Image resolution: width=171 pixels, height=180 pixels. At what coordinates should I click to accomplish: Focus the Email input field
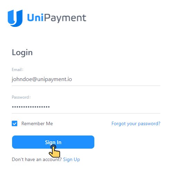(86, 80)
